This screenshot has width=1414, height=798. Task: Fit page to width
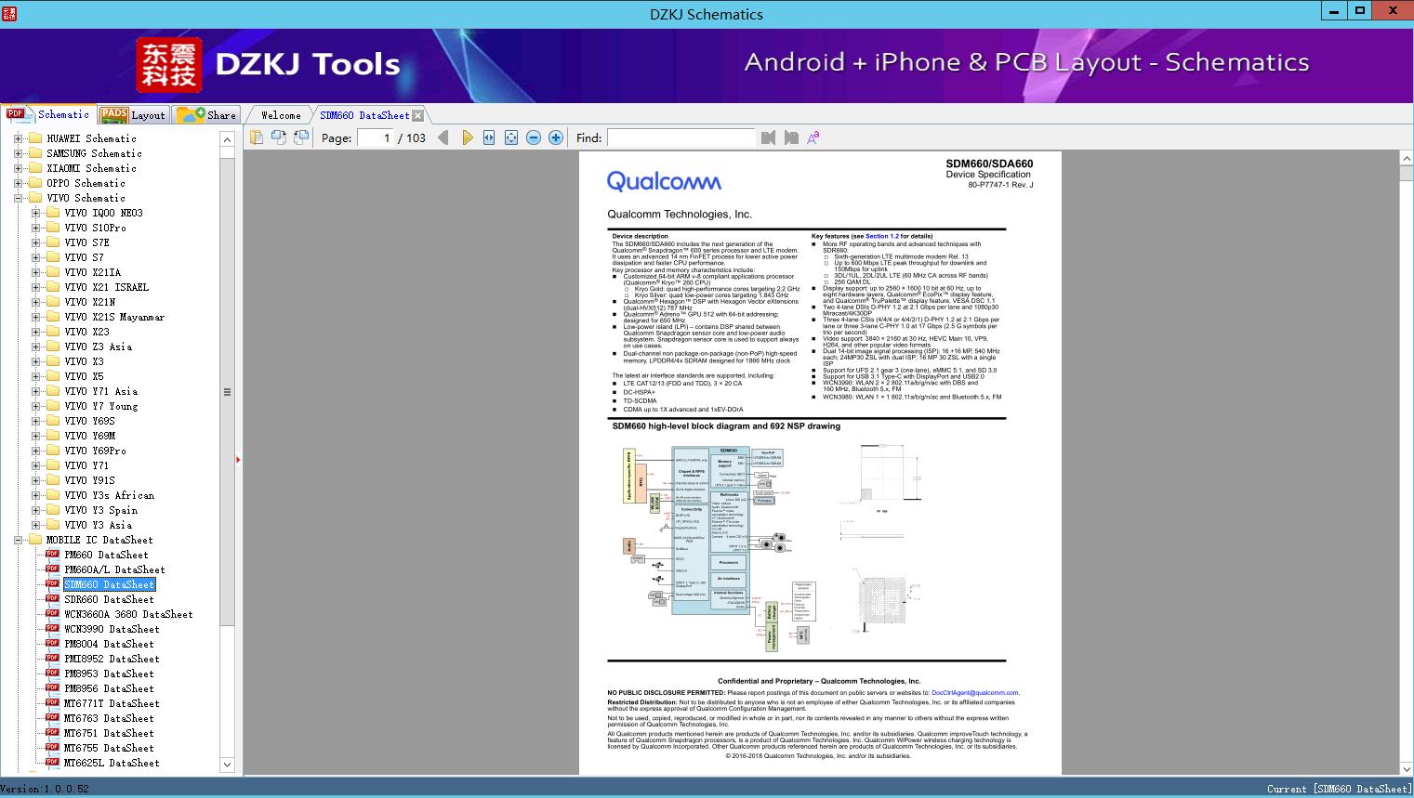489,137
